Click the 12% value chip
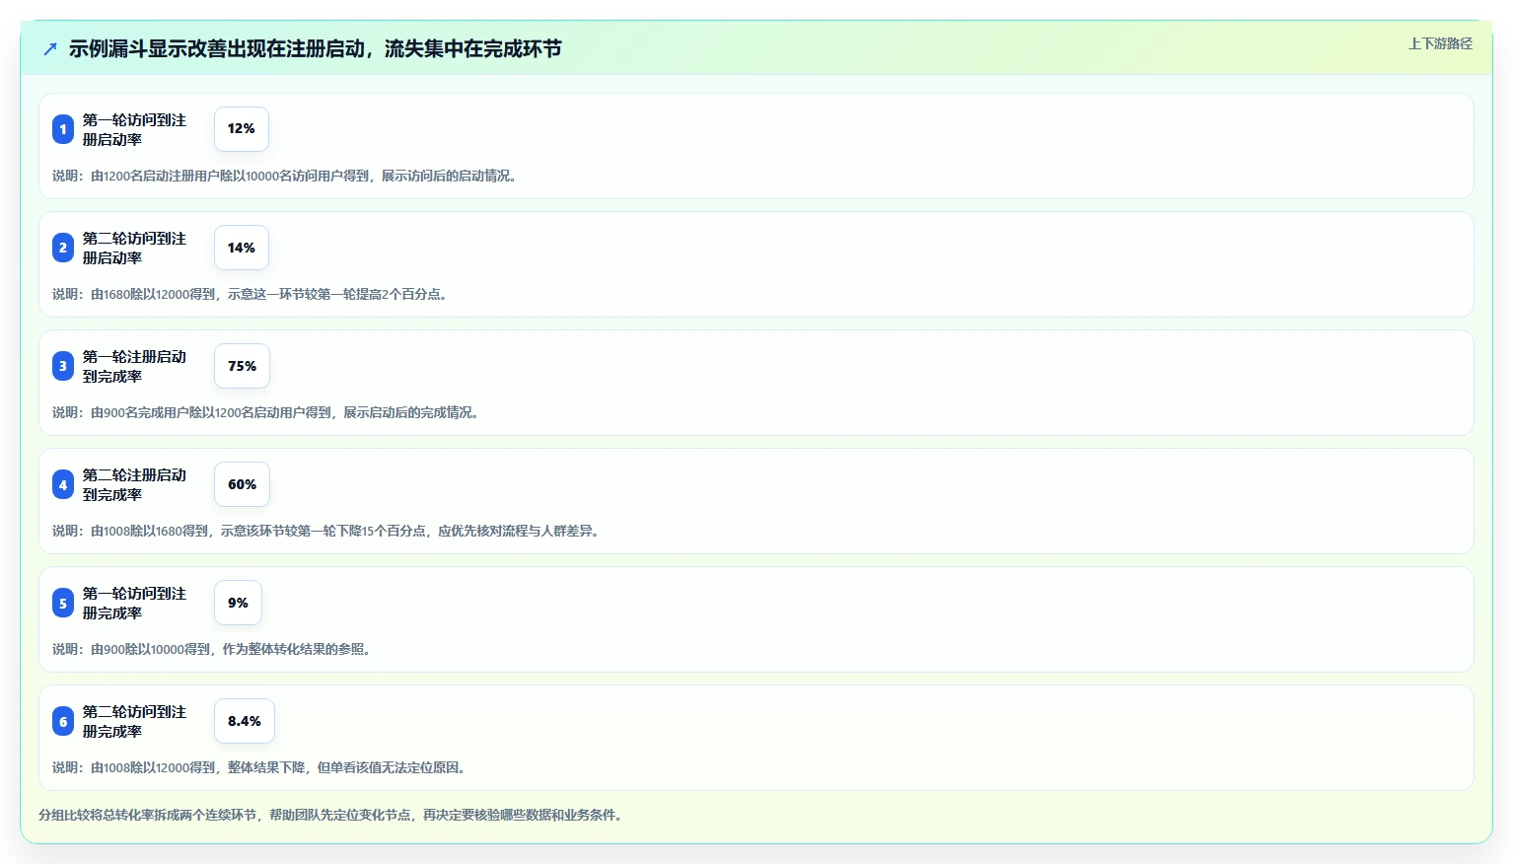This screenshot has height=864, width=1513. [x=242, y=129]
